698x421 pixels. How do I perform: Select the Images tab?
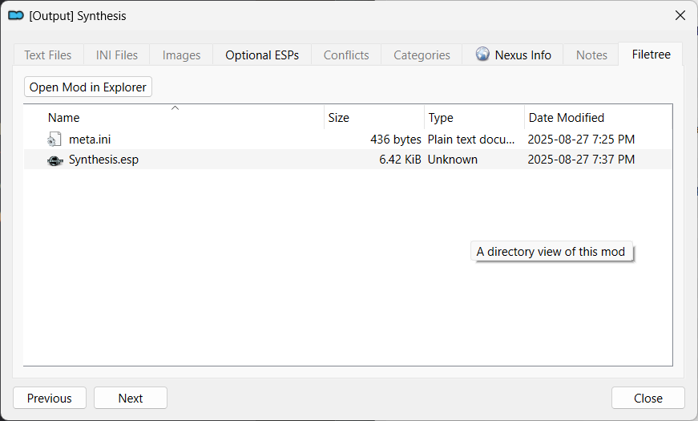tap(181, 55)
